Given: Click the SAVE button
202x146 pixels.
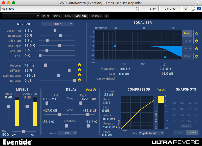Looking at the screenshot, I should coord(68,16).
